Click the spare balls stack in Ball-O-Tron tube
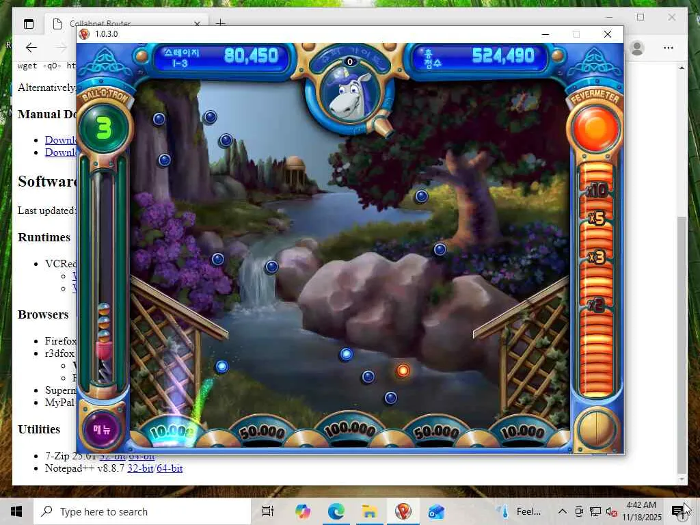 [104, 323]
